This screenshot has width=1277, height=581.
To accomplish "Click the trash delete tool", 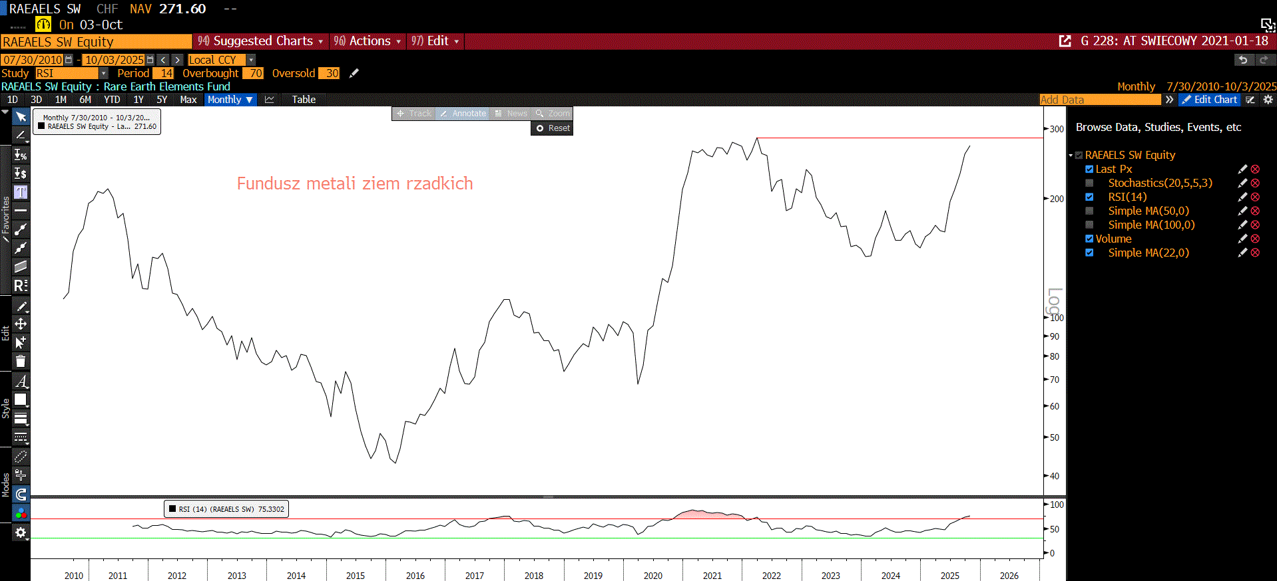I will (21, 362).
